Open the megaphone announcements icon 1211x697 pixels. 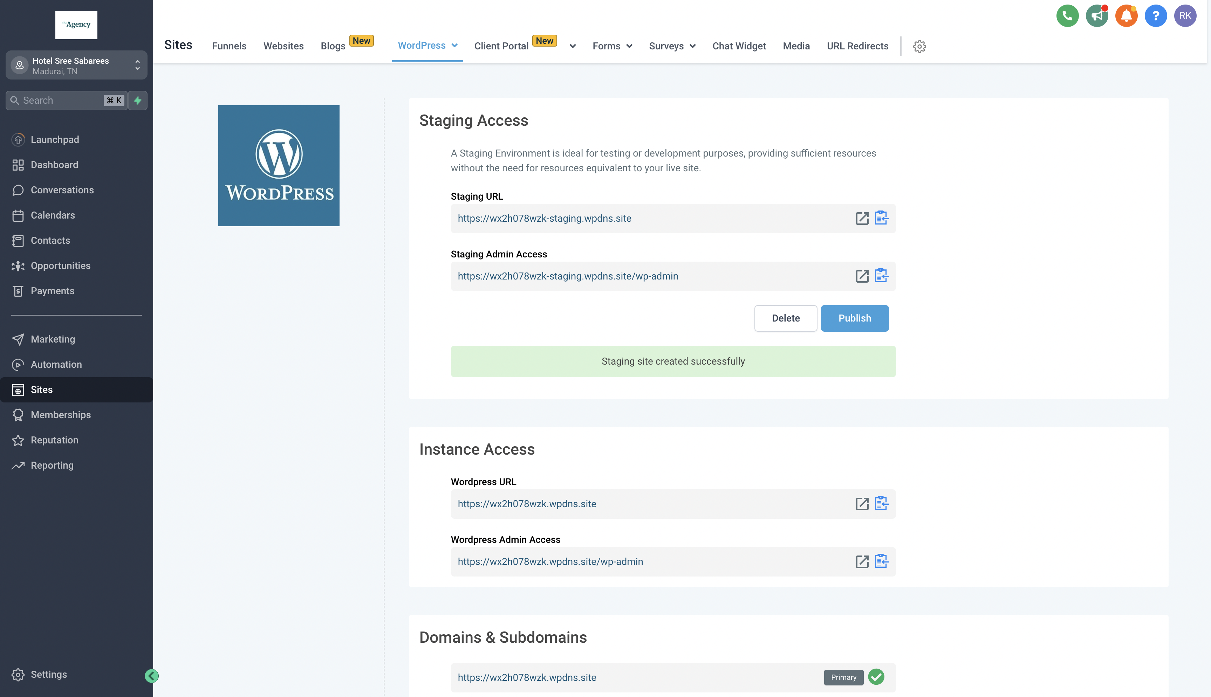(x=1096, y=16)
